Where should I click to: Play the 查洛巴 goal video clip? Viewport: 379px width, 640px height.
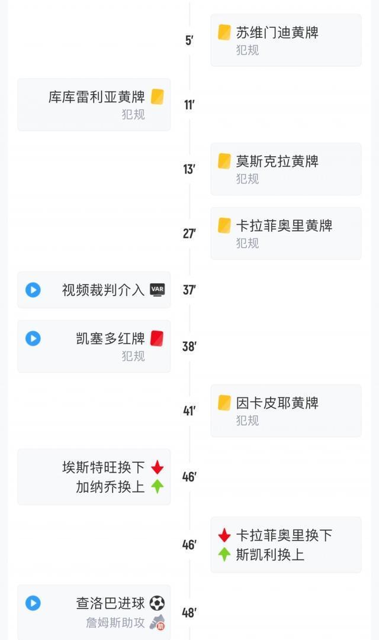[x=33, y=603]
